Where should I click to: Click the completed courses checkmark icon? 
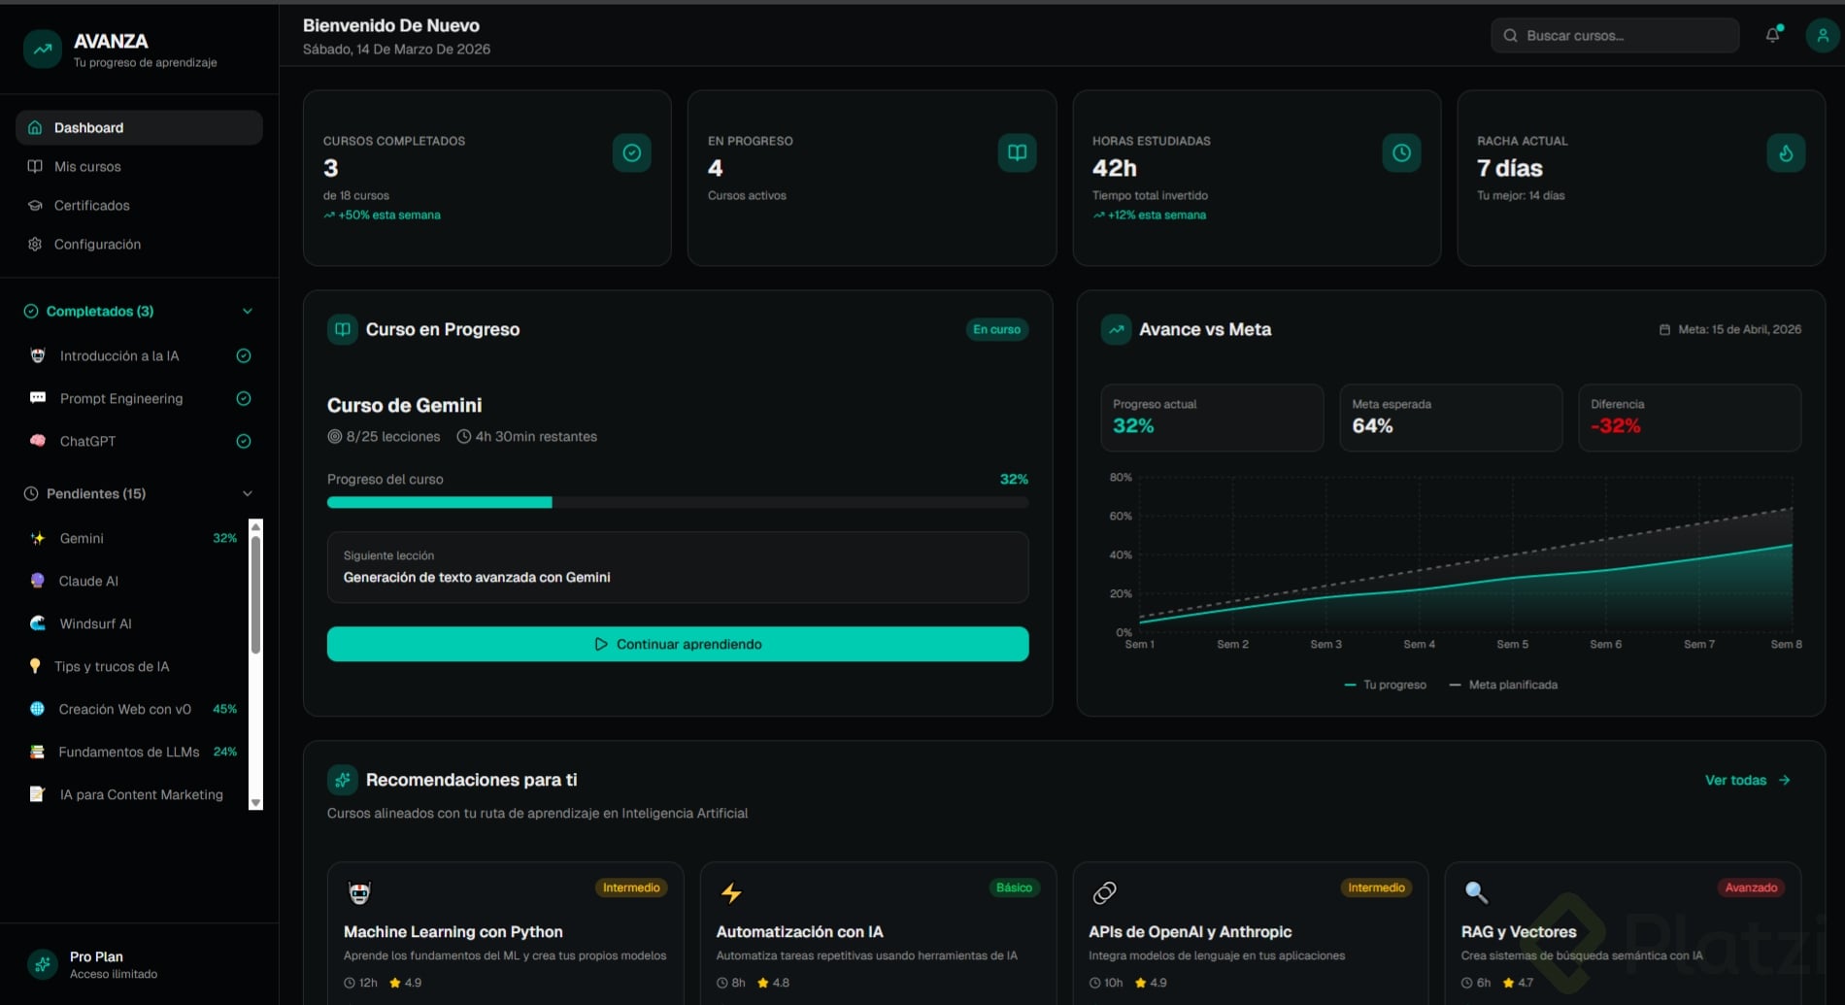coord(631,152)
